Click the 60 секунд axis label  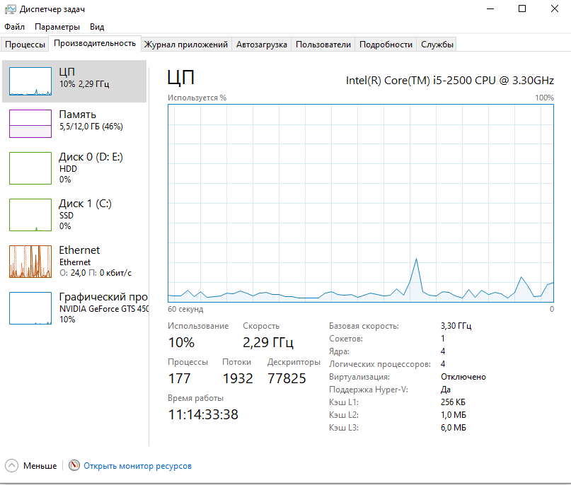coord(185,309)
